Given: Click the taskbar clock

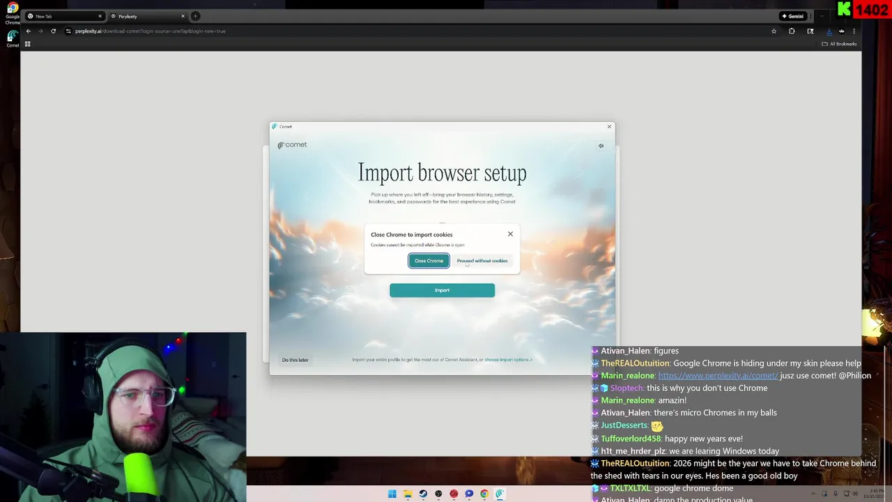Looking at the screenshot, I should (874, 494).
